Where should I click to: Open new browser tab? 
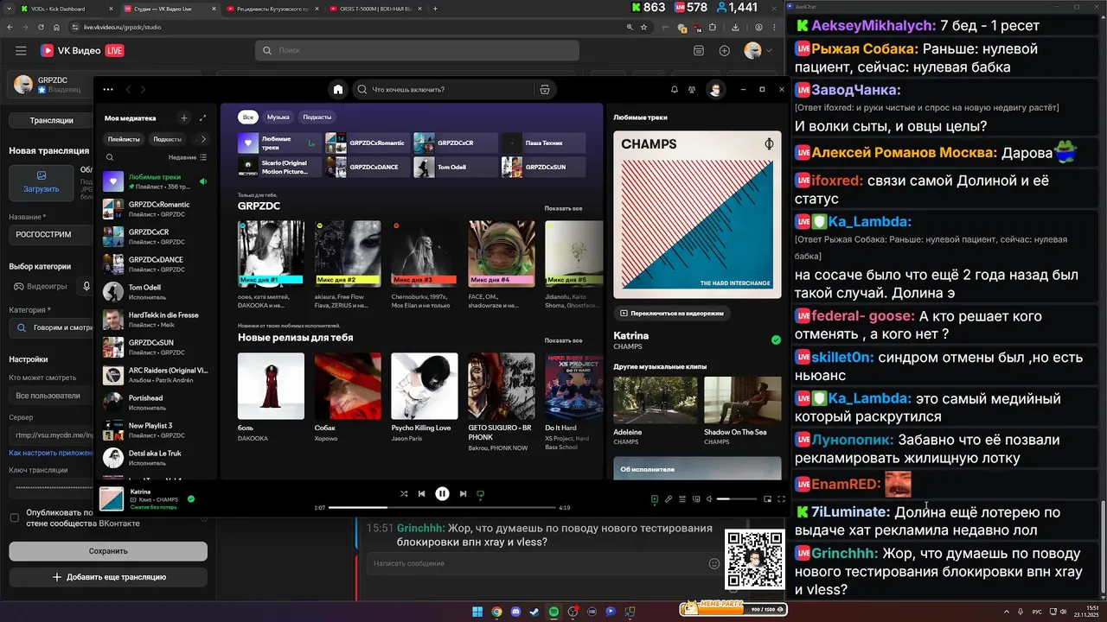click(x=435, y=9)
